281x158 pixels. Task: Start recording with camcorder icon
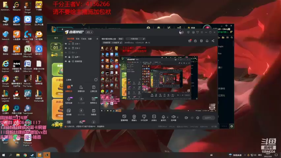(x=187, y=118)
